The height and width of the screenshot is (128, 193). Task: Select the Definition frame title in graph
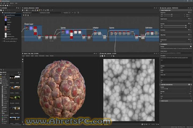149,28
